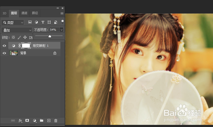Open the 路径 tab
Screen dimensions: 213x127
pos(35,13)
